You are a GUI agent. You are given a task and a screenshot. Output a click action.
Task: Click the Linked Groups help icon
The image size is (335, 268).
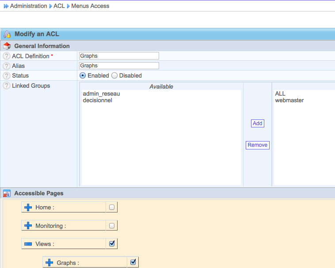click(7, 86)
